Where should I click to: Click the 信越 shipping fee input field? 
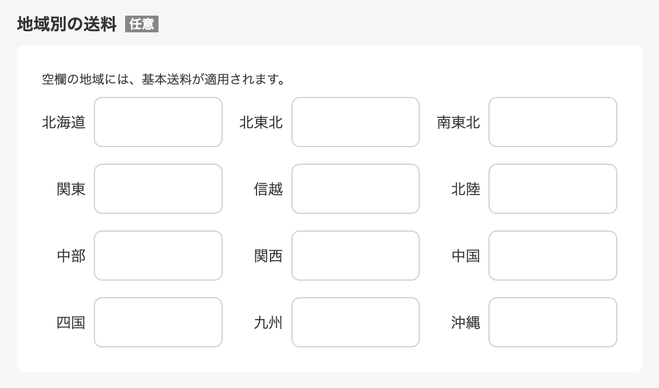click(x=355, y=189)
